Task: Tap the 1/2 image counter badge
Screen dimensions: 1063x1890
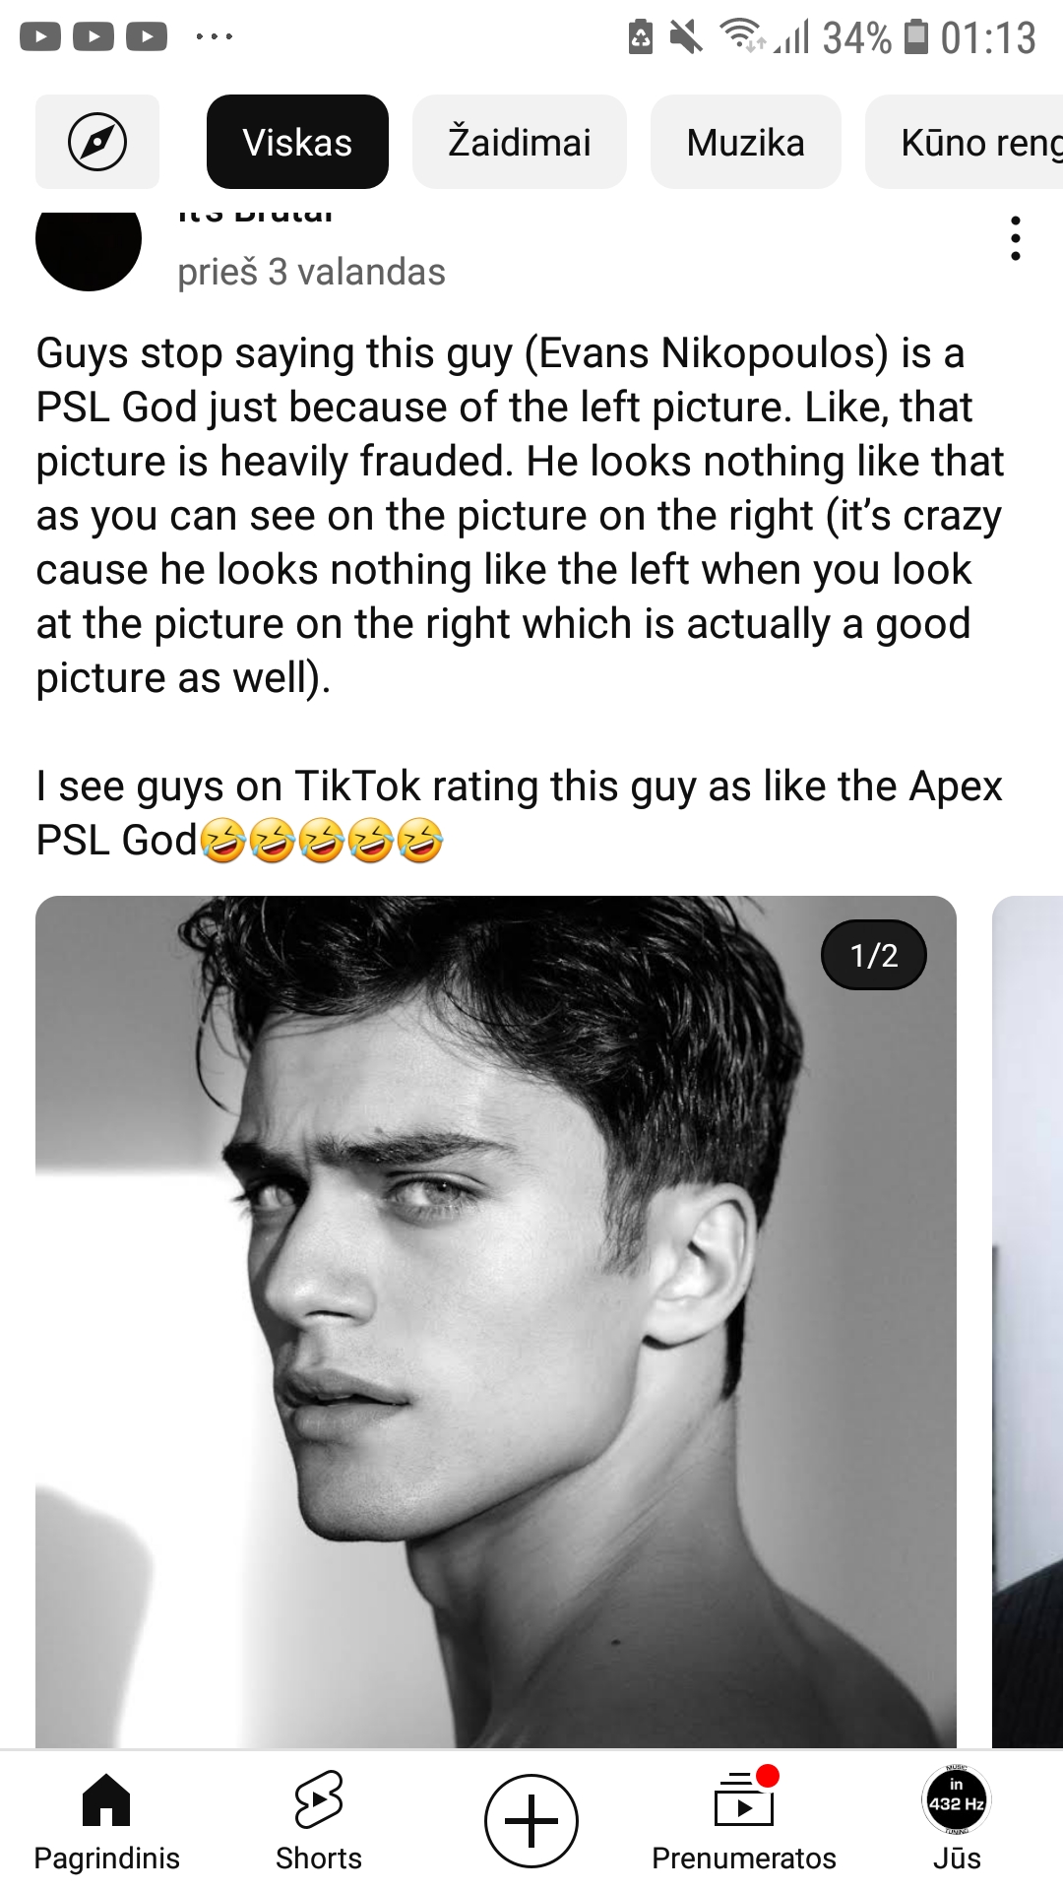Action: point(874,955)
